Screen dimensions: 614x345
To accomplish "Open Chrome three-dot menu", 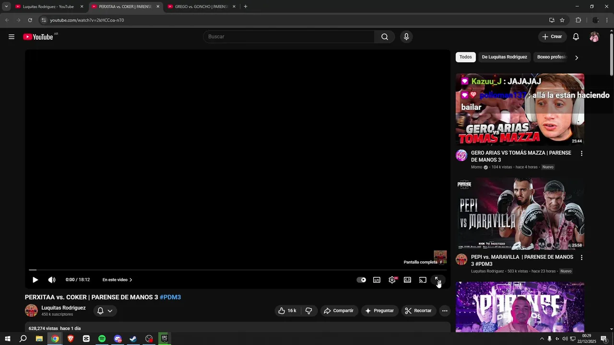I will 607,20.
